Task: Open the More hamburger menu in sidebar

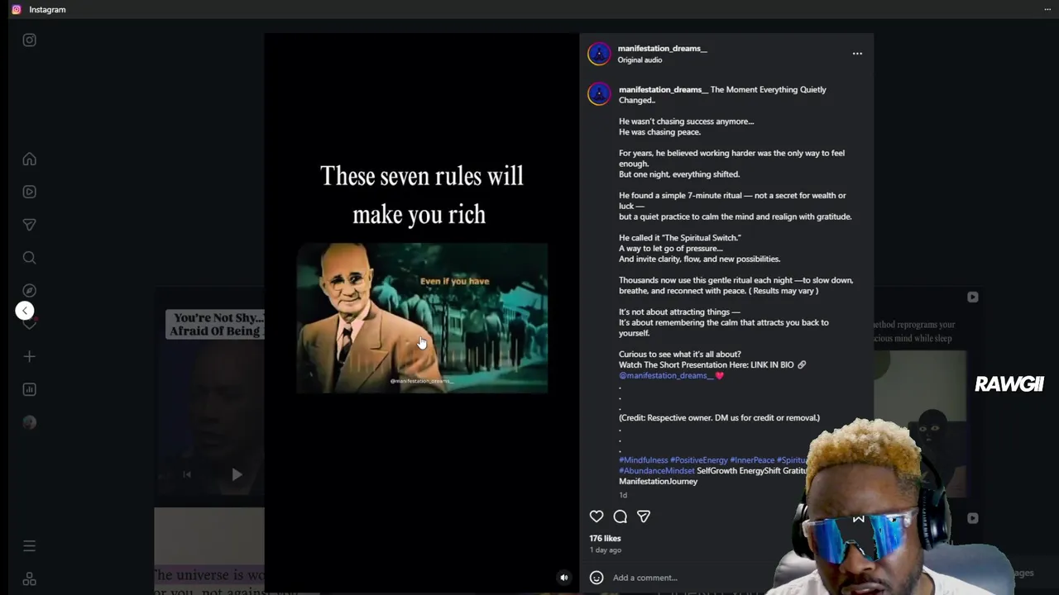Action: coord(29,545)
